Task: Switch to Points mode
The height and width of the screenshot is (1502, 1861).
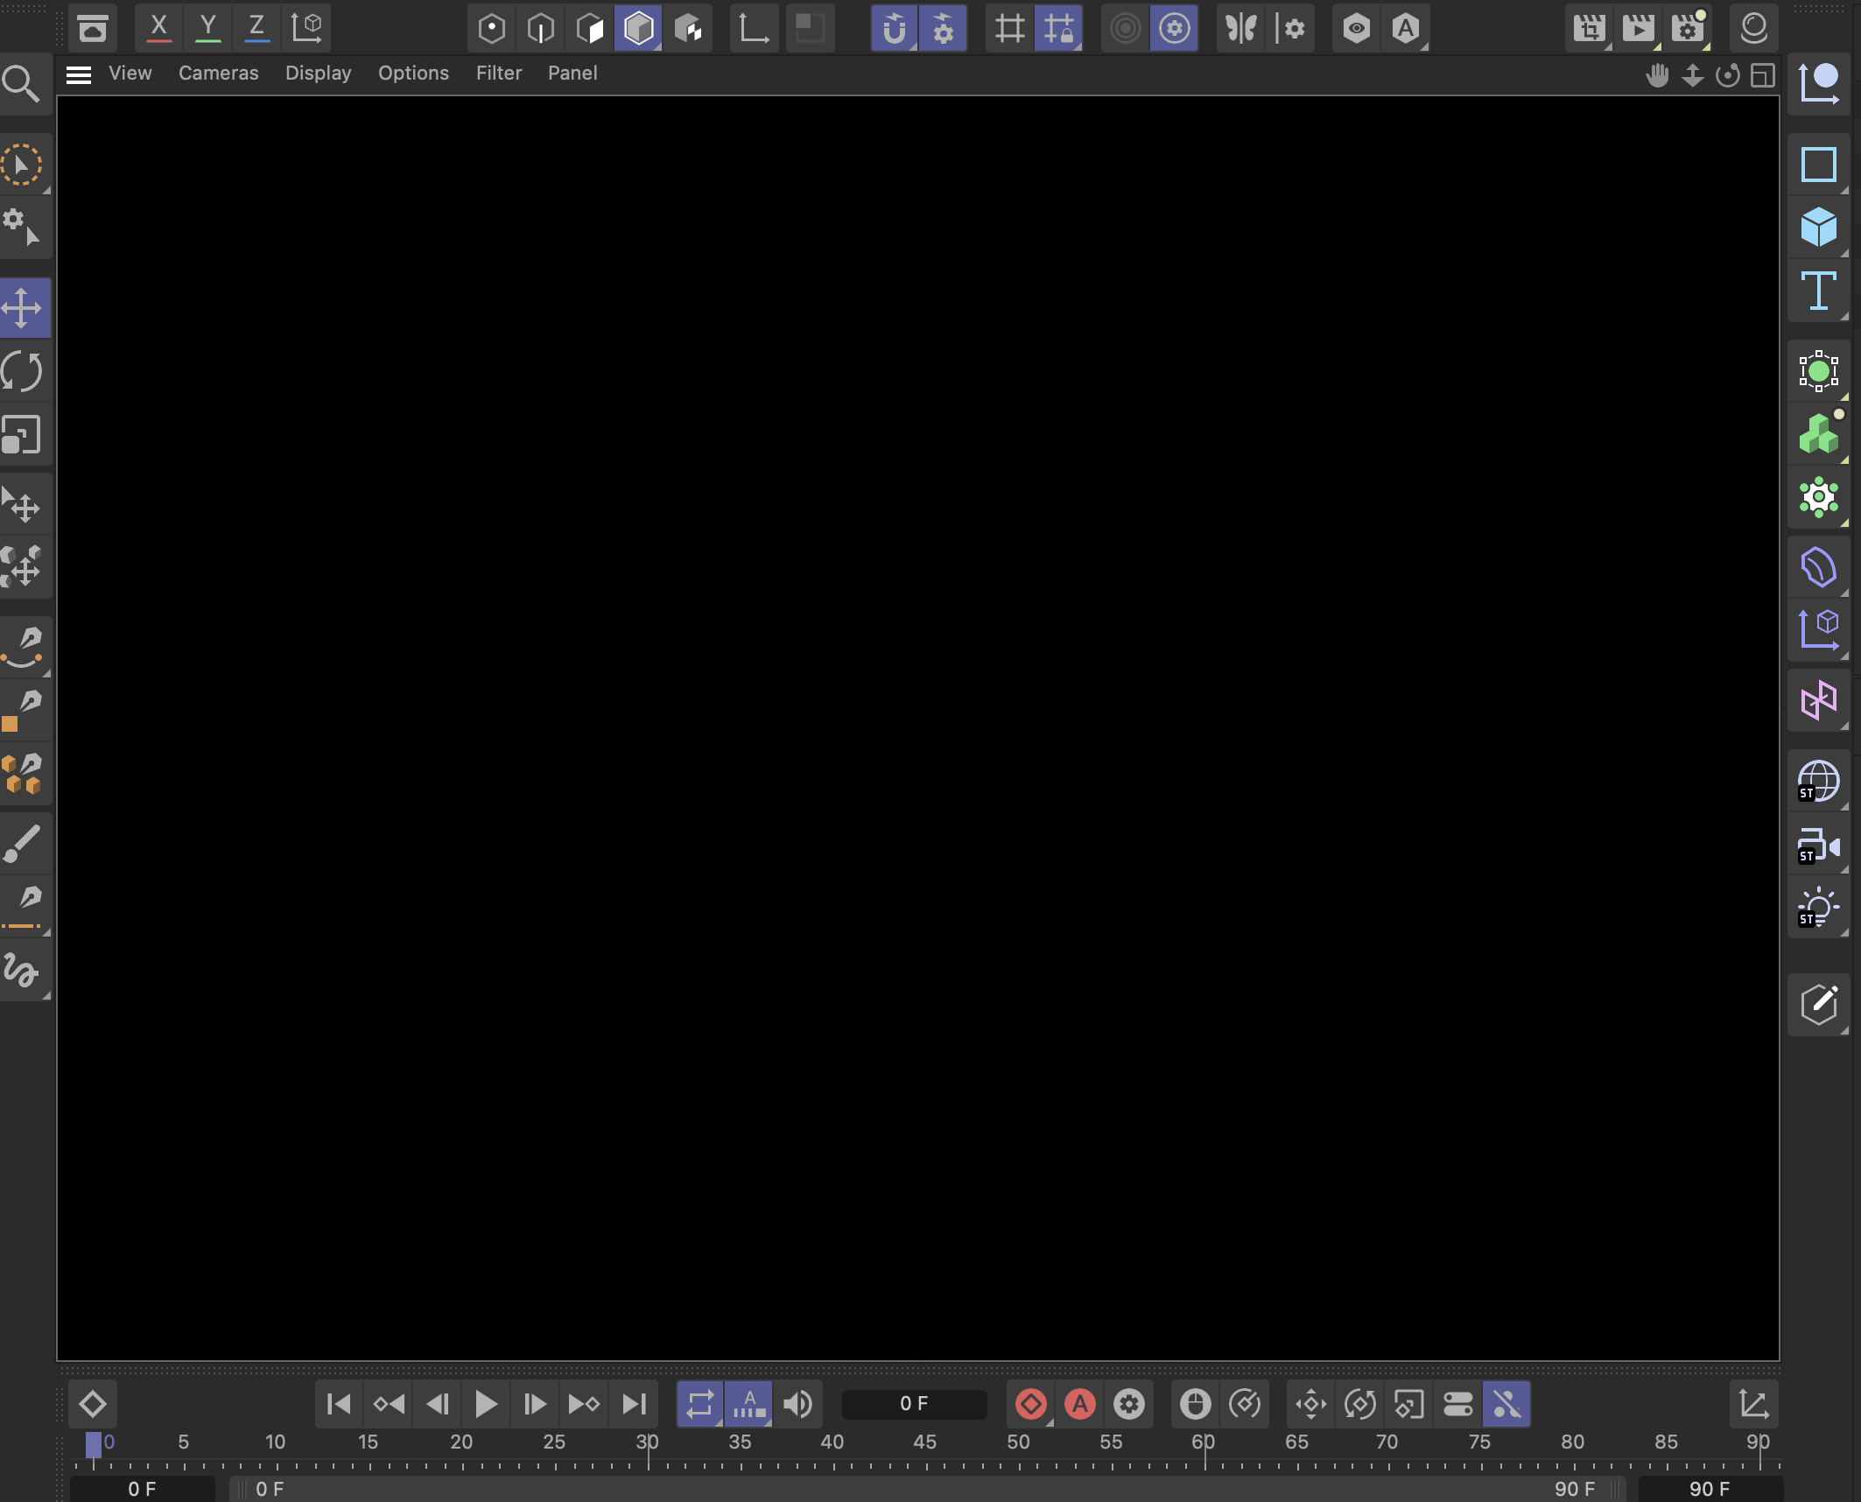Action: coord(492,29)
